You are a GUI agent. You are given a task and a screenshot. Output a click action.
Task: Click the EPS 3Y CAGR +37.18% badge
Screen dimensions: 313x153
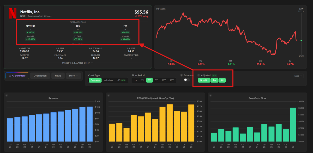[x=78, y=39]
